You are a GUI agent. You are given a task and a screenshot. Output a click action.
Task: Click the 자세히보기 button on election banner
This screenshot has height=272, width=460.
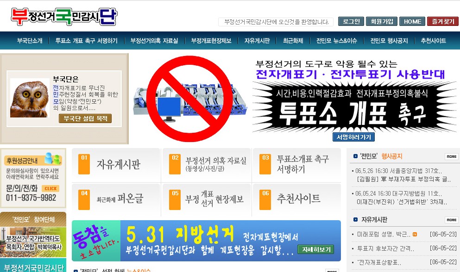[315, 249]
